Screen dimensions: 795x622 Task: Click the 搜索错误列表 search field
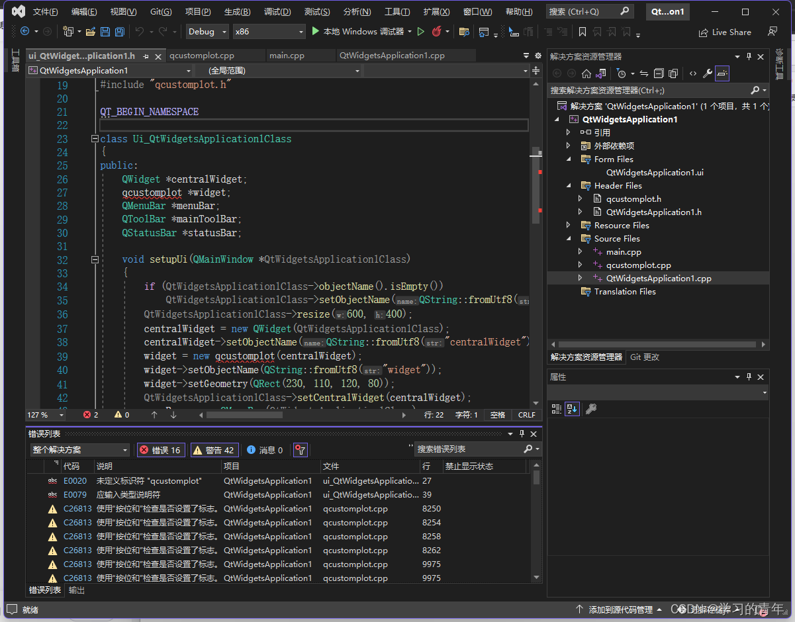point(469,449)
